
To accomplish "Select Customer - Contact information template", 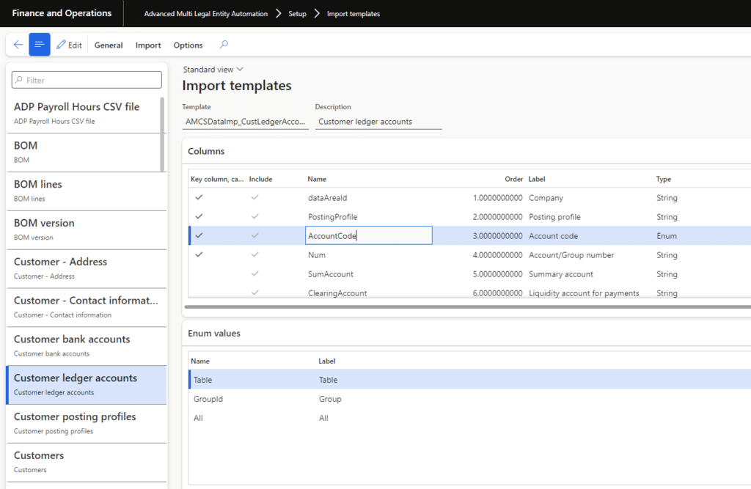I will (x=87, y=307).
